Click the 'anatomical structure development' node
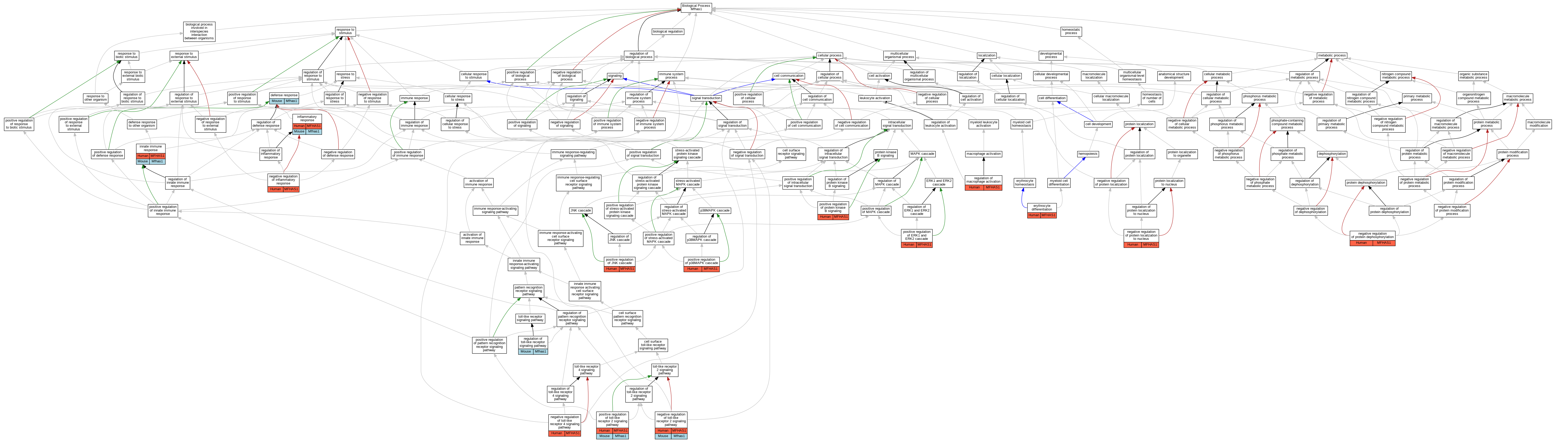Viewport: 1556px width, 442px height. point(1174,76)
